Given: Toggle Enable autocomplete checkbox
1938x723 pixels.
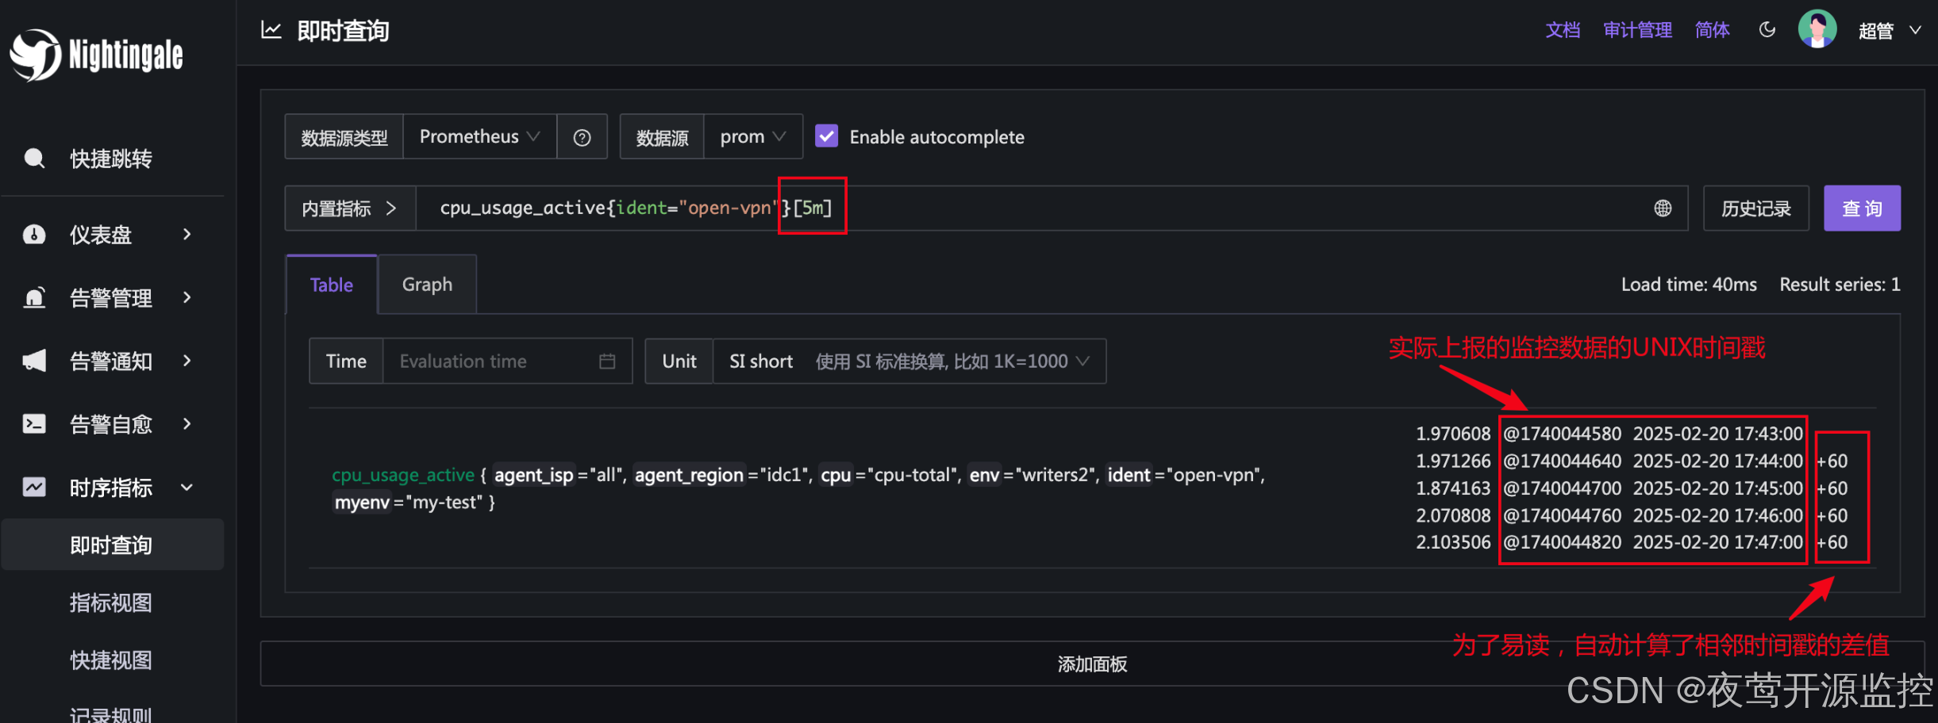Looking at the screenshot, I should pos(826,136).
